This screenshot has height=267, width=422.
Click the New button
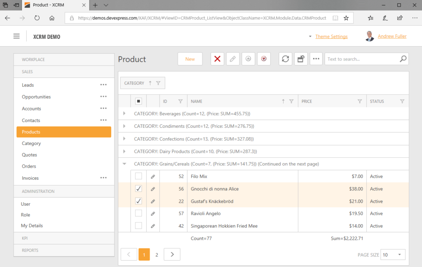pos(190,59)
